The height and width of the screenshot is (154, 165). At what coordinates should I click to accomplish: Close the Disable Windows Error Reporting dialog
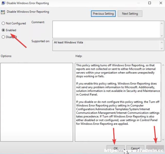(x=161, y=3)
